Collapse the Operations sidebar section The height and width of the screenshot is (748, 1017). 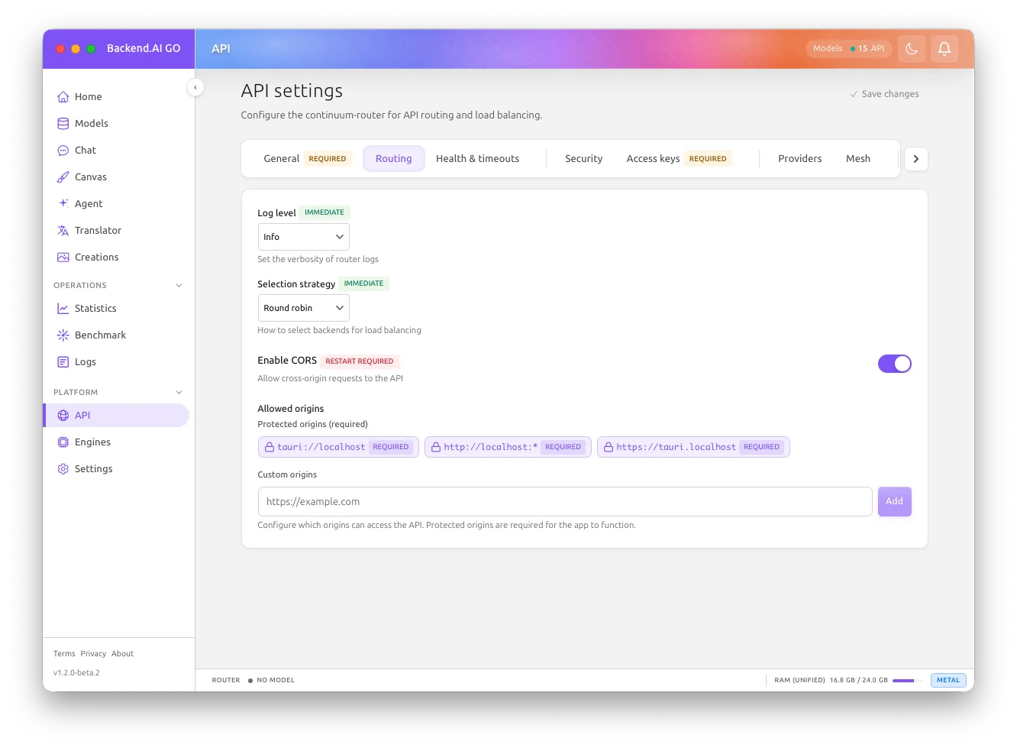coord(179,286)
